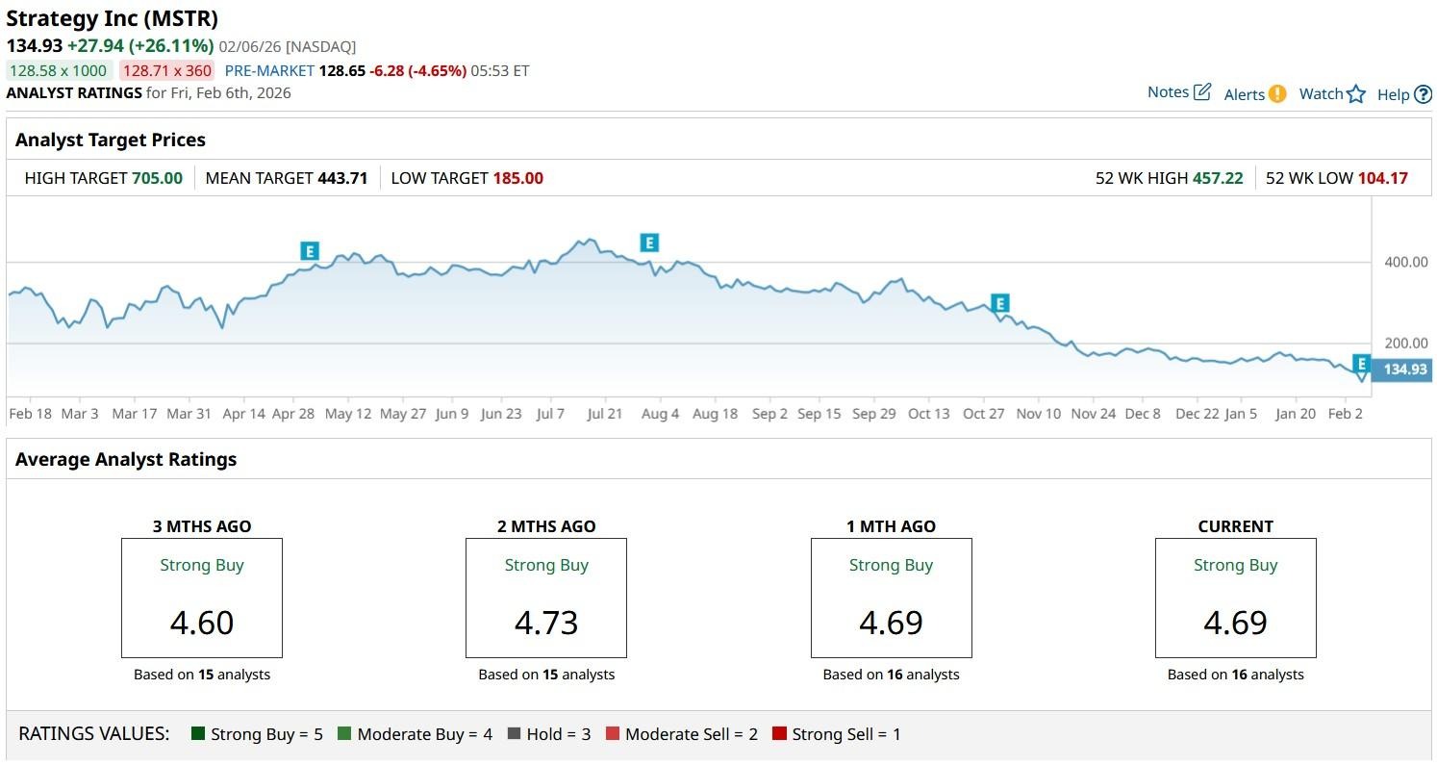The image size is (1437, 765).
Task: Click the 52 WK LOW value 104.17
Action: coord(1382,178)
